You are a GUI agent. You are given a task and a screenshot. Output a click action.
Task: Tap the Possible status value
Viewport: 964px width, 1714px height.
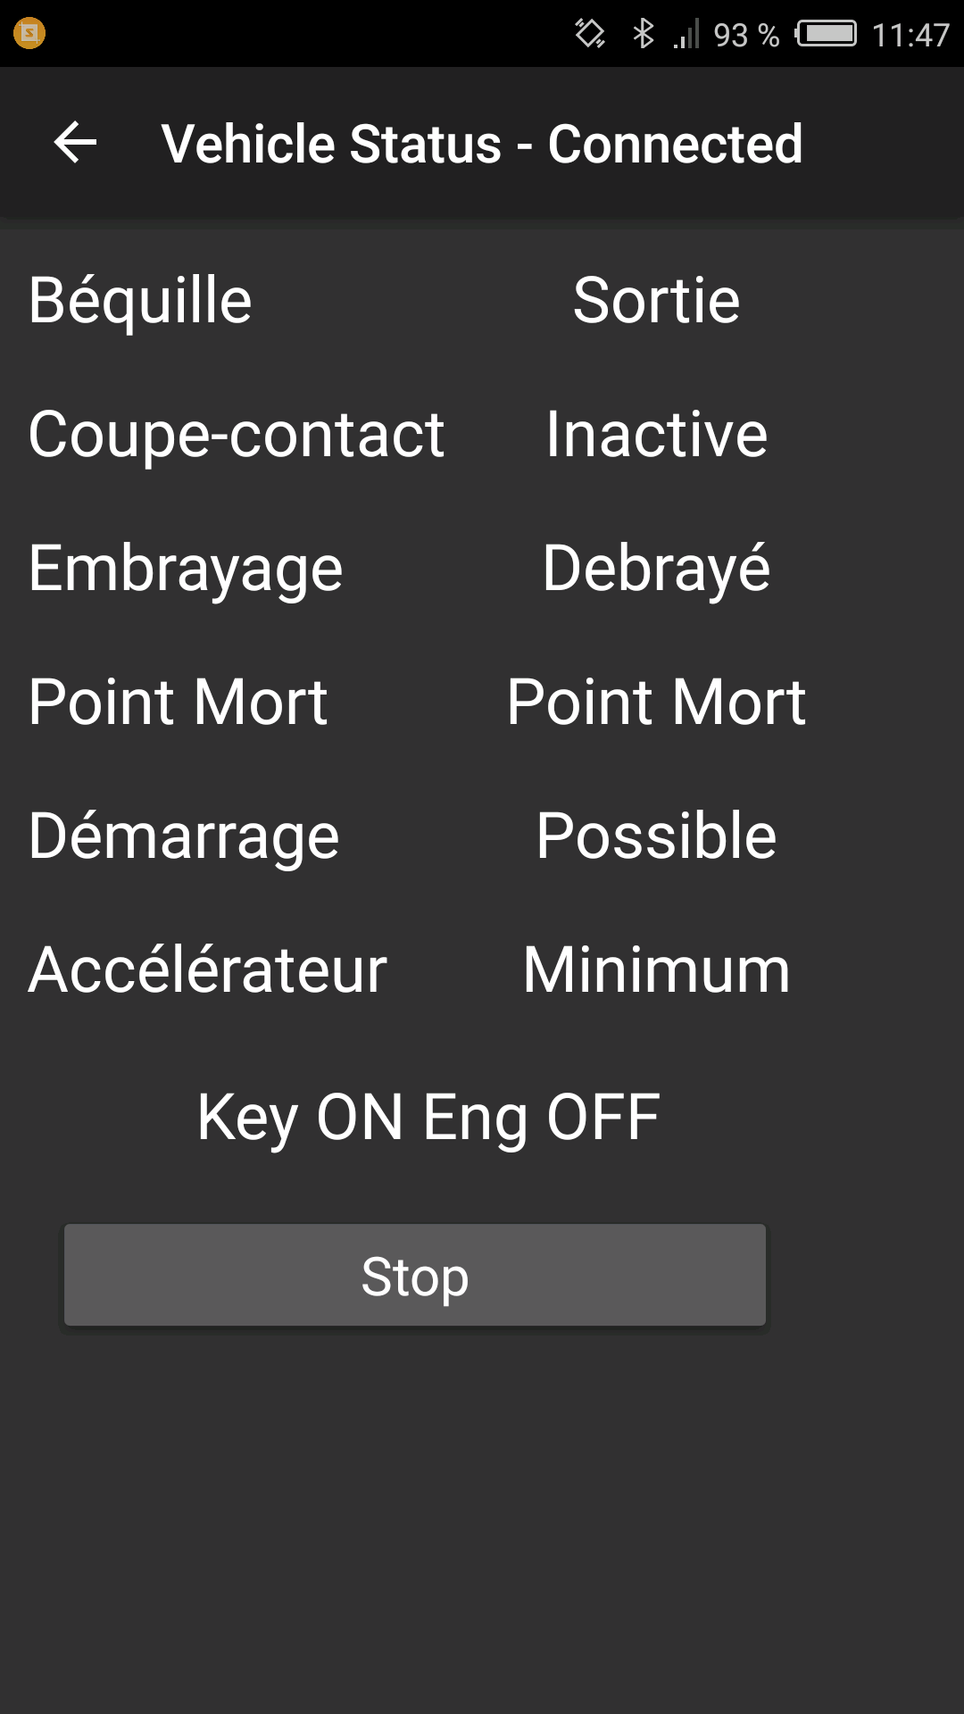(656, 836)
